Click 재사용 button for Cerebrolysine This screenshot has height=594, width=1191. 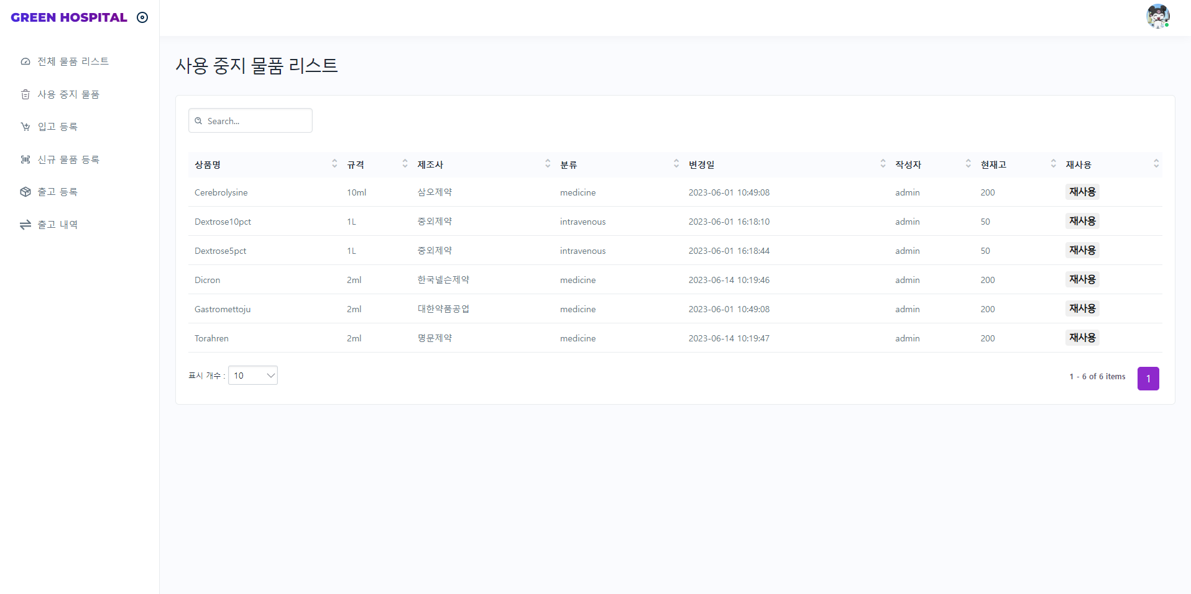(x=1082, y=192)
